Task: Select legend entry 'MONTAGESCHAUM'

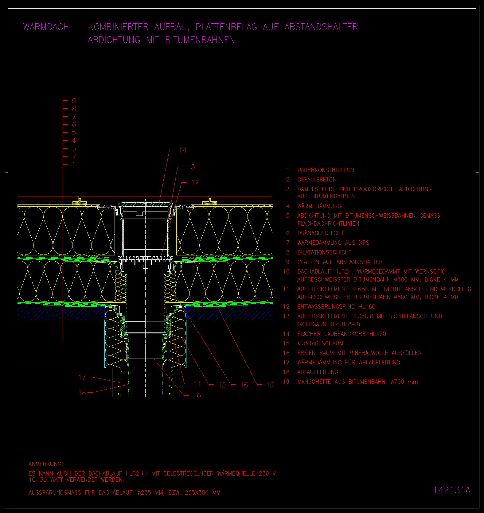Action: (x=320, y=343)
